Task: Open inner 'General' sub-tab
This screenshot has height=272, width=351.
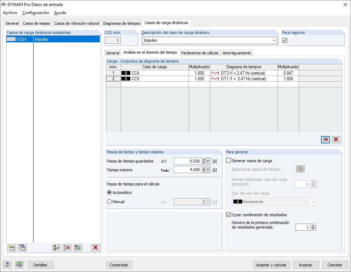Action: pos(113,53)
